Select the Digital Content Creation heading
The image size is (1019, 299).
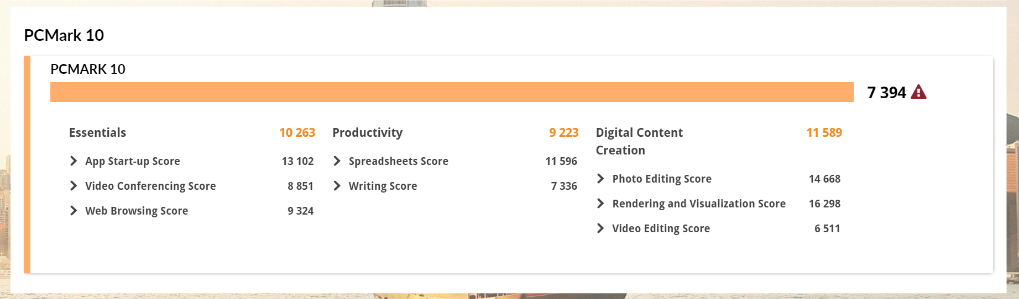point(639,141)
